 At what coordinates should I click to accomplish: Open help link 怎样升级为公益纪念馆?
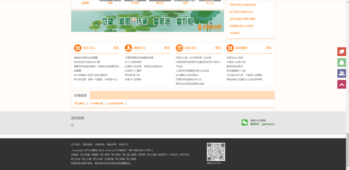pos(243,5)
